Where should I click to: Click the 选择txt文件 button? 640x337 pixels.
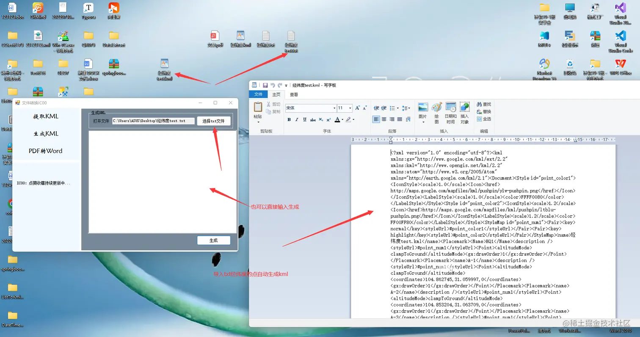213,121
